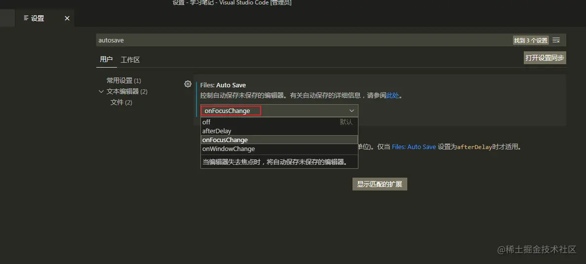Open the 此处 documentation link
The height and width of the screenshot is (264, 586).
pyautogui.click(x=392, y=95)
